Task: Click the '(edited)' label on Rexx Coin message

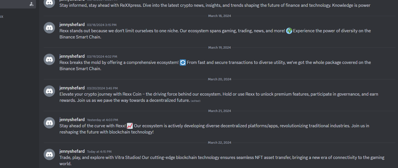Action: tap(196, 101)
